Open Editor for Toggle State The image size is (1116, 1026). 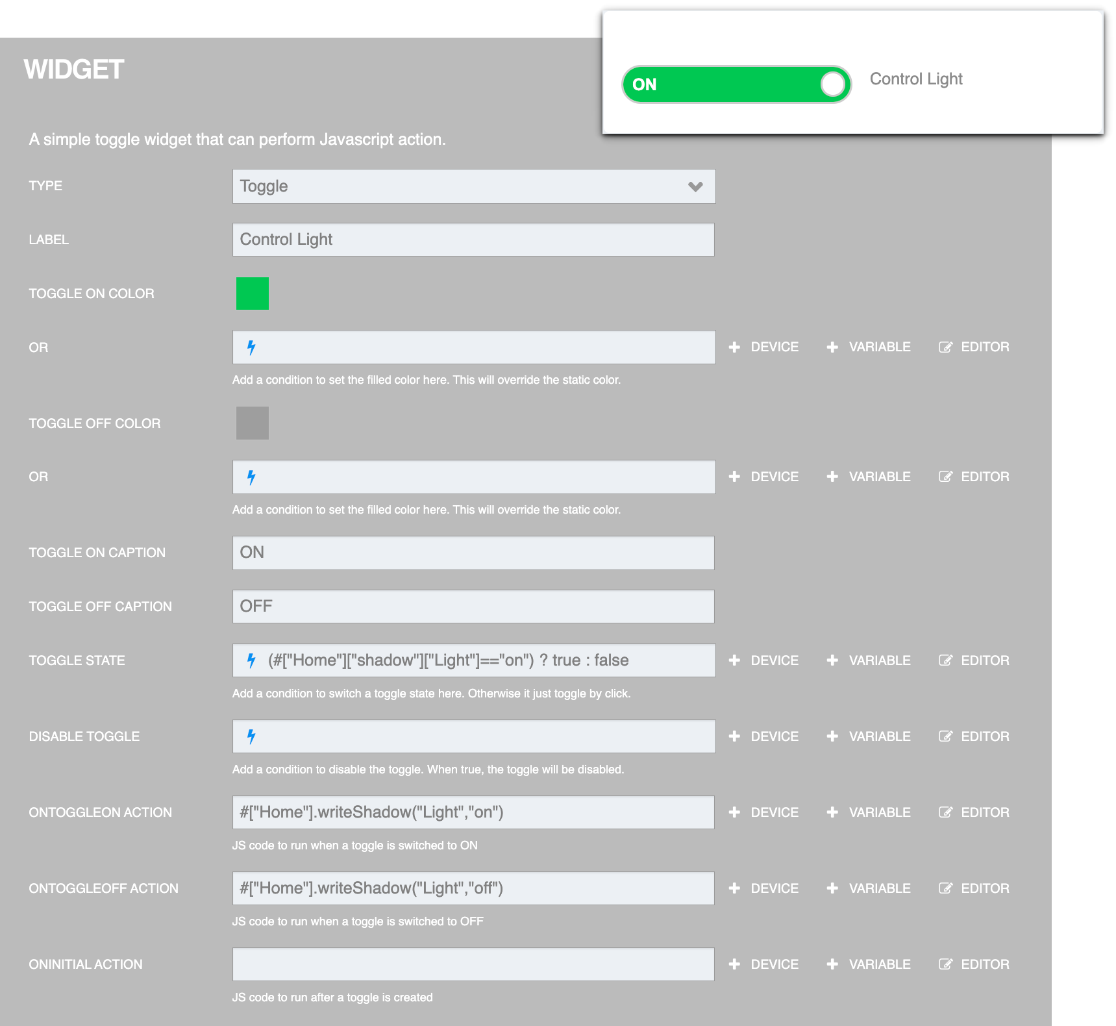click(x=974, y=660)
